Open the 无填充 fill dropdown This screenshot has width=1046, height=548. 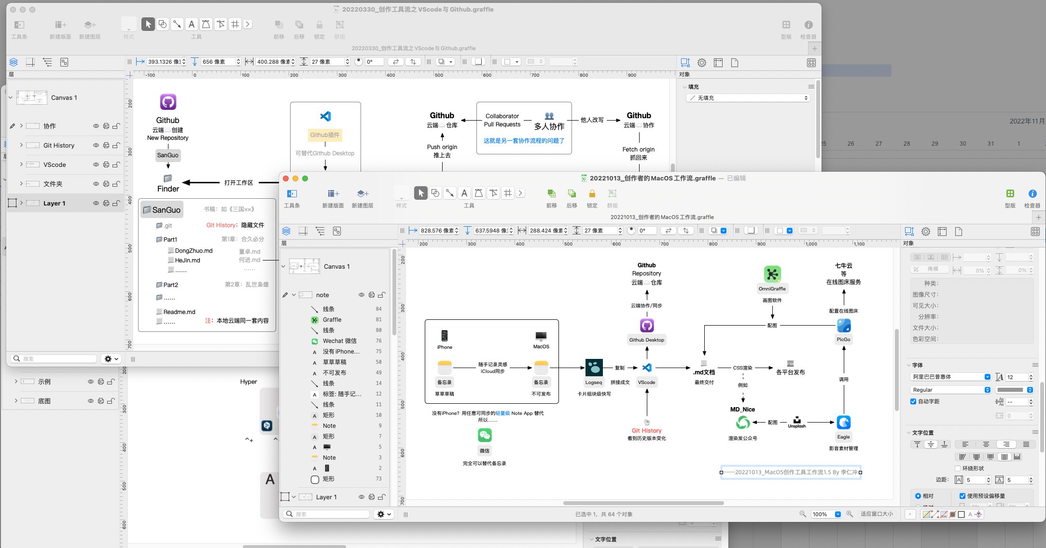click(748, 98)
